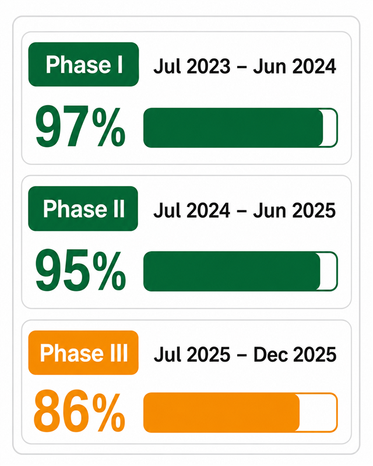The width and height of the screenshot is (373, 466).
Task: Click the Jul 2025 start date
Action: click(192, 354)
